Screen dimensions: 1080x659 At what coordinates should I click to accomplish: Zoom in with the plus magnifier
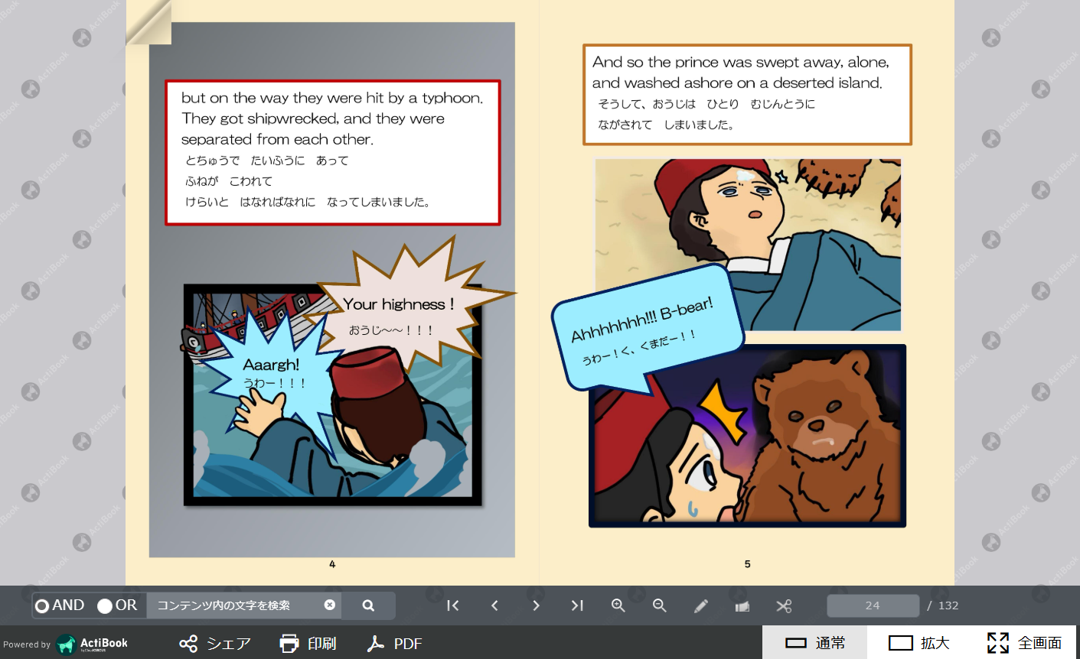pyautogui.click(x=618, y=605)
